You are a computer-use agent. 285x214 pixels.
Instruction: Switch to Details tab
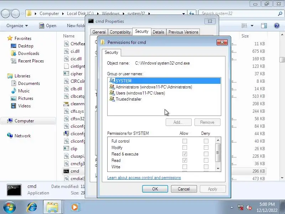pyautogui.click(x=158, y=32)
